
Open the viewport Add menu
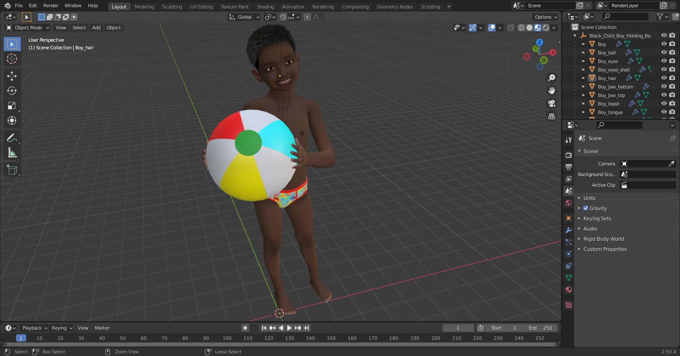click(x=96, y=28)
